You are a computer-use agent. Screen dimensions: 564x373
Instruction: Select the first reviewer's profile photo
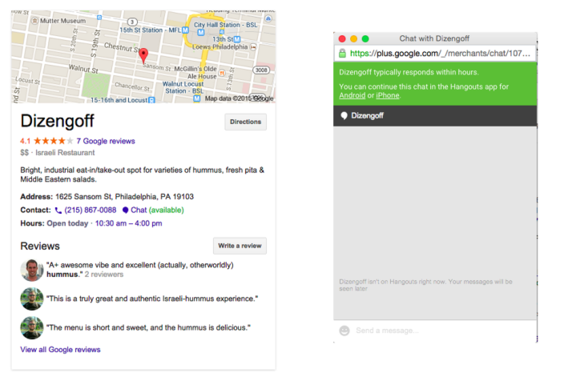(x=32, y=270)
